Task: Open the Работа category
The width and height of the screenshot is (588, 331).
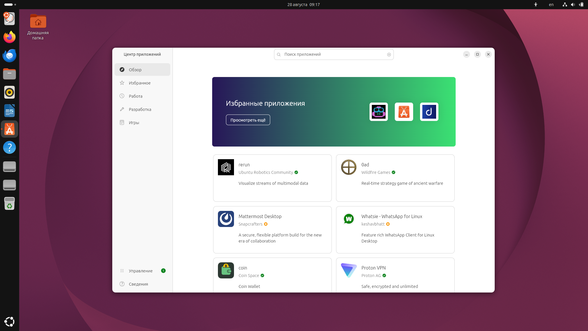Action: (142, 96)
